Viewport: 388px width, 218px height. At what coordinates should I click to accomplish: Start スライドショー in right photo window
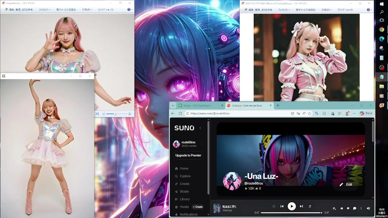coord(345,10)
